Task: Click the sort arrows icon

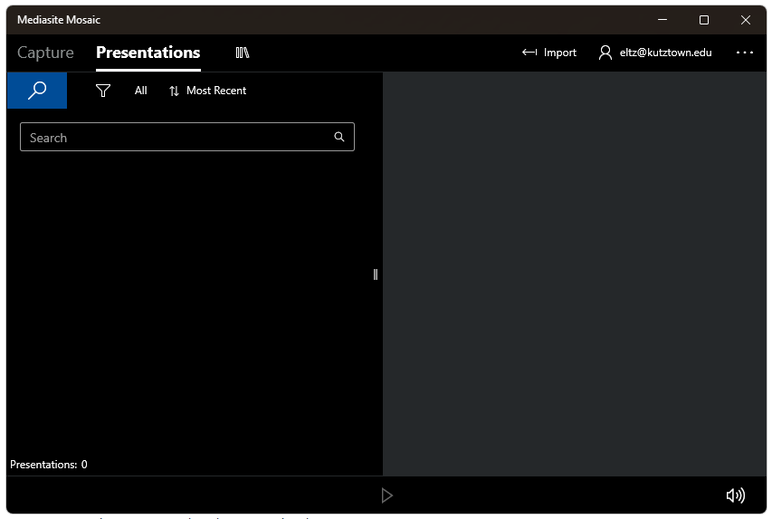Action: pos(174,91)
